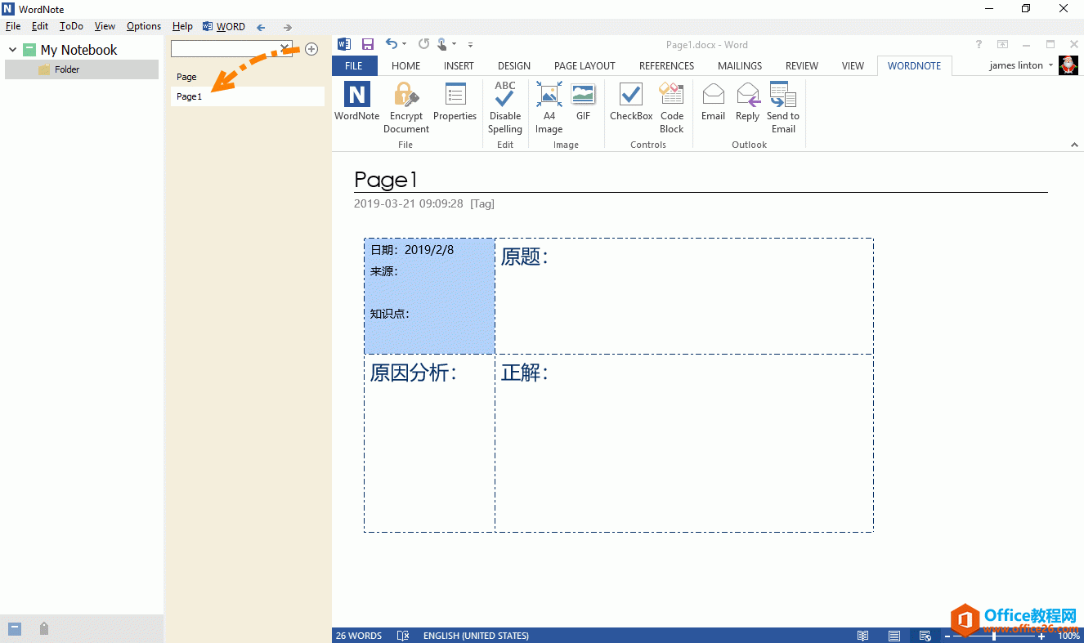Image resolution: width=1084 pixels, height=643 pixels.
Task: Click the add new page plus icon
Action: pos(311,49)
